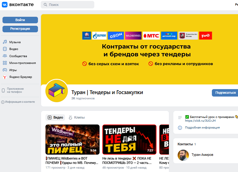Open Туран Амиров contact name
The image size is (238, 172).
202,155
